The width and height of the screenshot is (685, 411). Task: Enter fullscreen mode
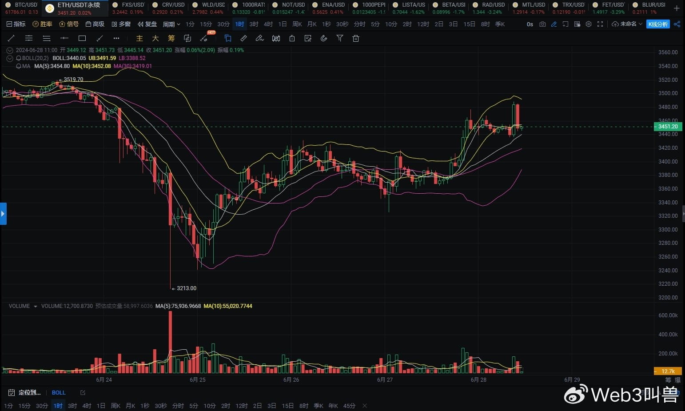coord(600,24)
